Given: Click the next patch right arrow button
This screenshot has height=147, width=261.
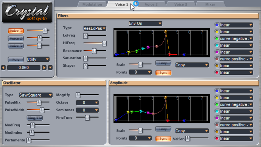Looking at the screenshot, I should click(44, 68).
